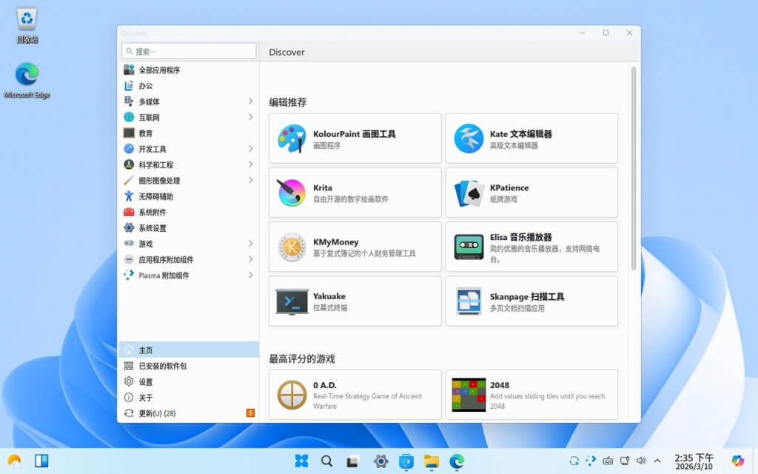Open the KolourPaint app icon
Image resolution: width=758 pixels, height=474 pixels.
point(292,138)
